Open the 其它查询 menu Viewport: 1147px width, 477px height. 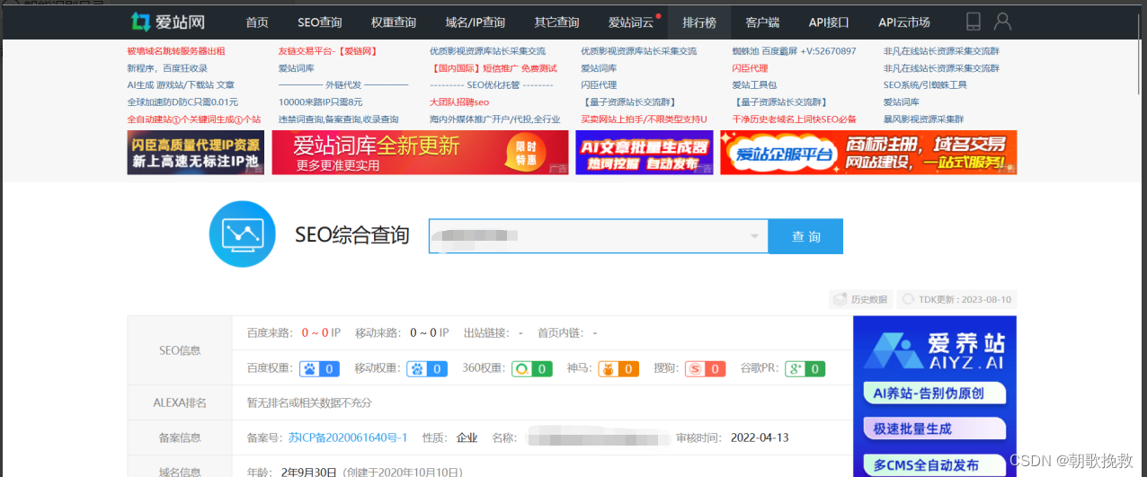click(x=556, y=22)
